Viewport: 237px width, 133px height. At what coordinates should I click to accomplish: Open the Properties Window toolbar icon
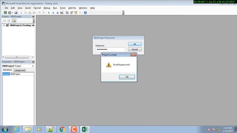click(71, 13)
